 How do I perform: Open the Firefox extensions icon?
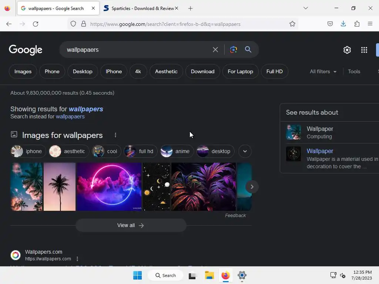tap(357, 24)
